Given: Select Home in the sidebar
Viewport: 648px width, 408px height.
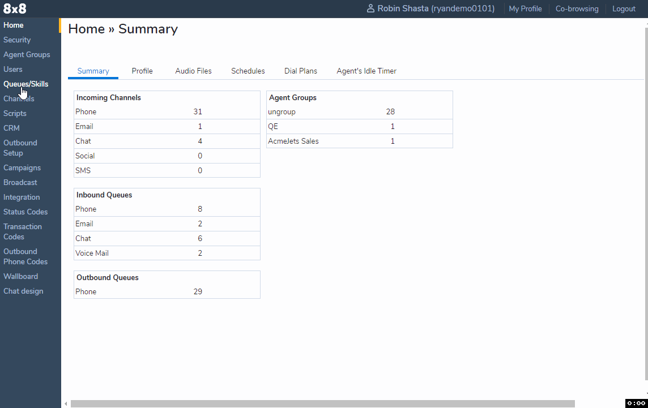Looking at the screenshot, I should point(13,25).
